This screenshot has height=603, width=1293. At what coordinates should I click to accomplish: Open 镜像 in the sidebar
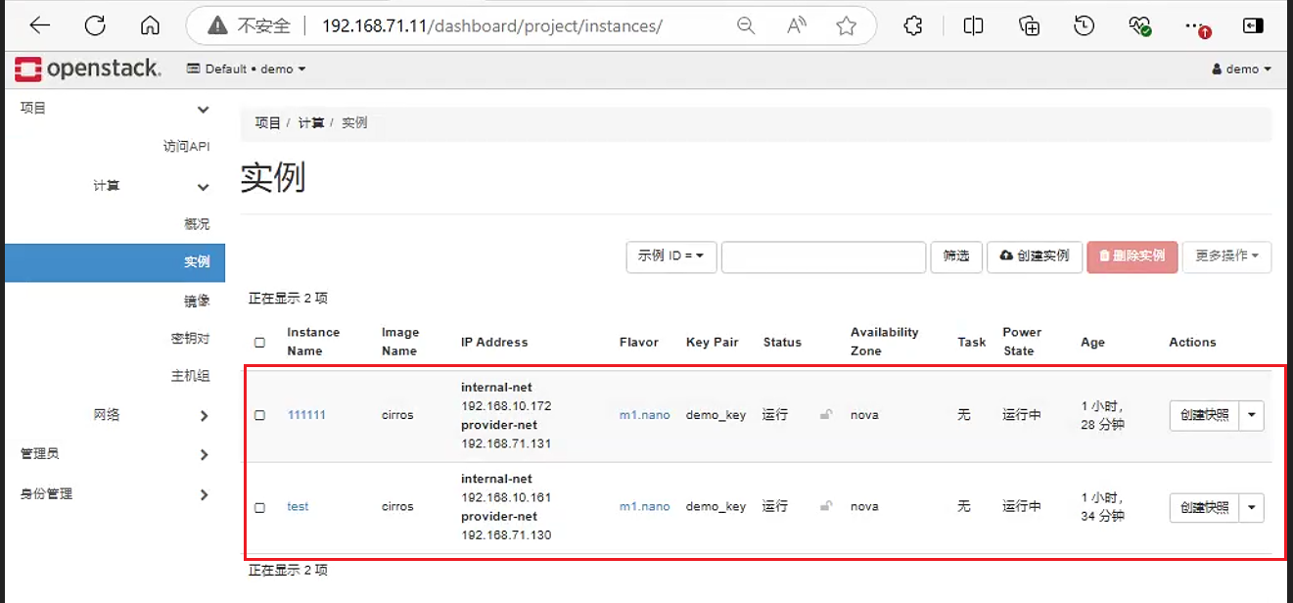[x=197, y=301]
